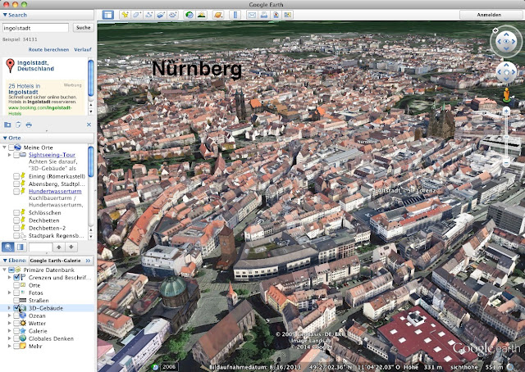Screen dimensions: 525x372
Task: Switch planet with the Saturn icon
Action: pos(218,15)
